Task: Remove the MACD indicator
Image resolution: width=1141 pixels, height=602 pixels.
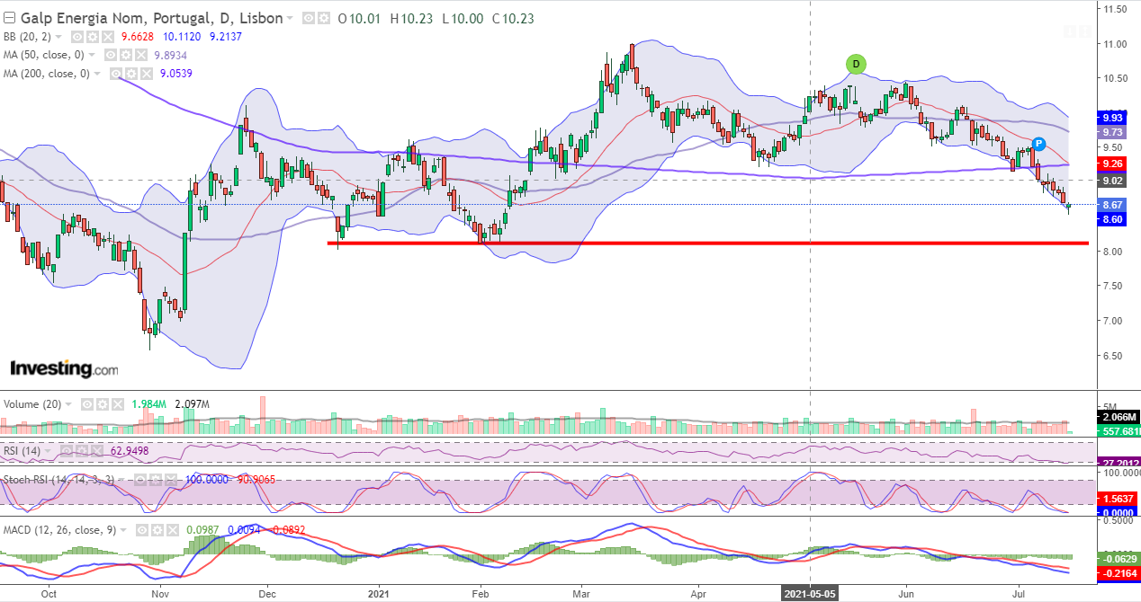Action: pyautogui.click(x=173, y=530)
